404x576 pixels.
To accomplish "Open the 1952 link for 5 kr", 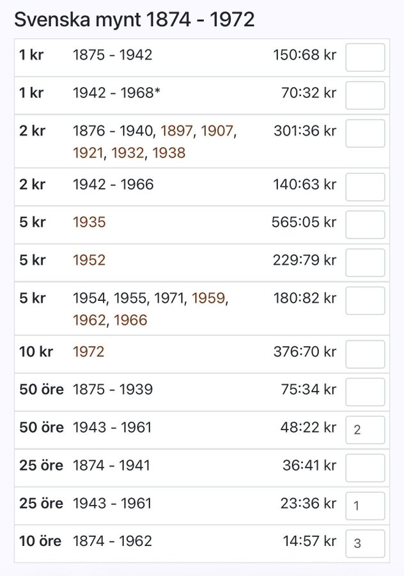I will point(89,260).
